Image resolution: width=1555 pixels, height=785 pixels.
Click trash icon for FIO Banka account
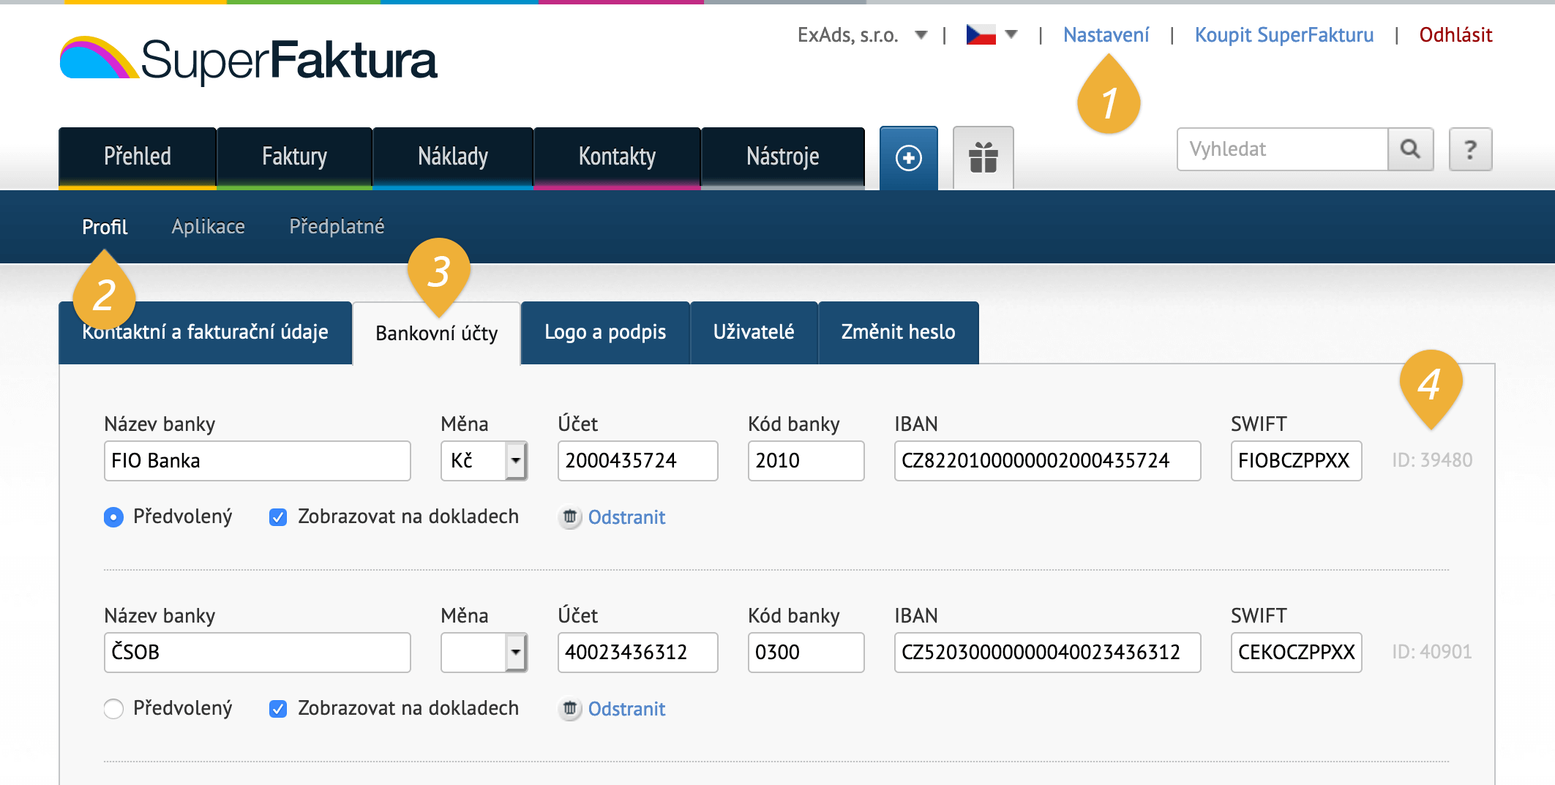click(x=569, y=517)
